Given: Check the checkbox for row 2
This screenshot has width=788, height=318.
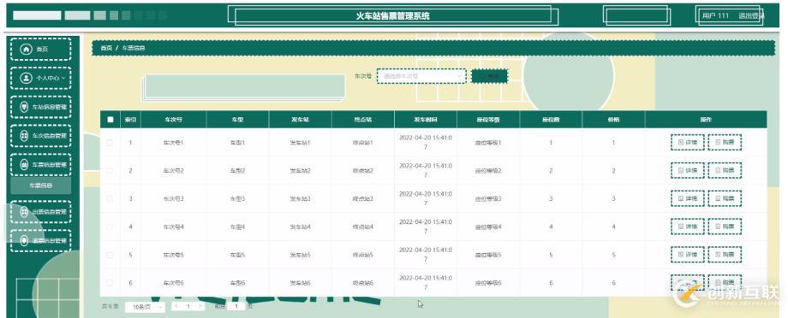Looking at the screenshot, I should (110, 170).
